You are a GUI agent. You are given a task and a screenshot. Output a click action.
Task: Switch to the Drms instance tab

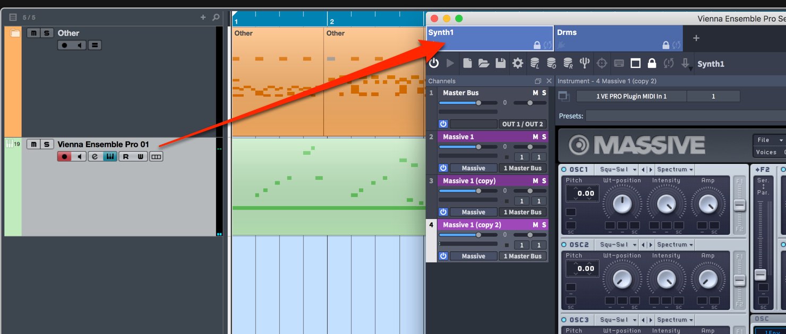click(618, 38)
